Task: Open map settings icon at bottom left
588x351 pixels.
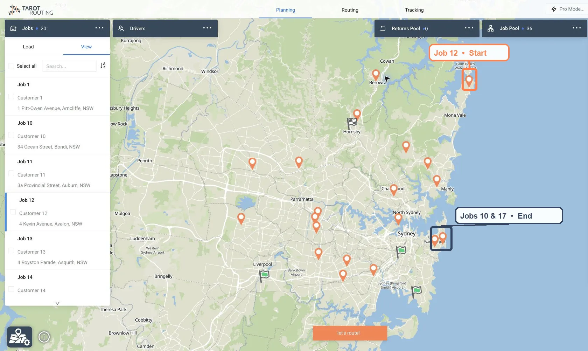Action: 20,337
